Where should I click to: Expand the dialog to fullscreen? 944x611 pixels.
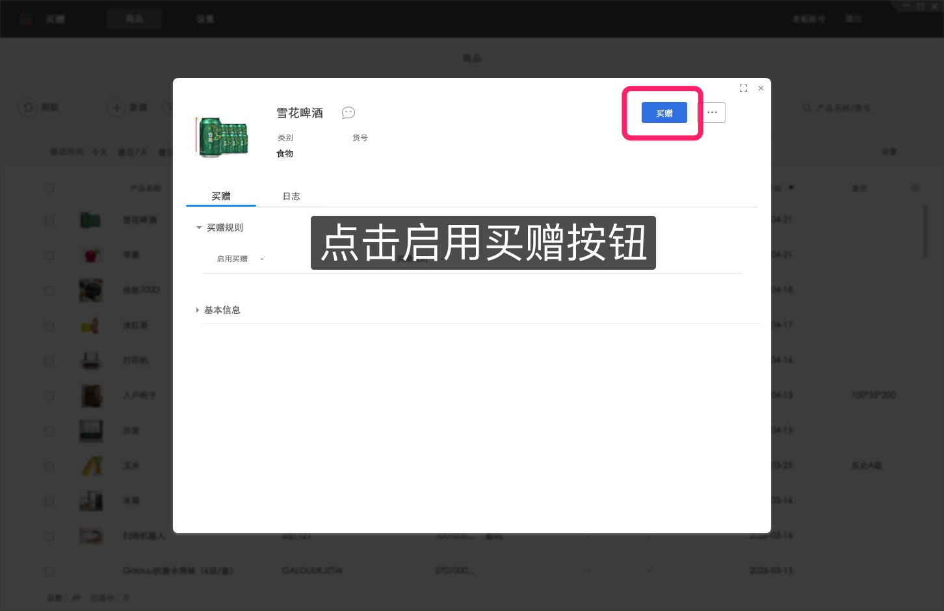point(743,88)
